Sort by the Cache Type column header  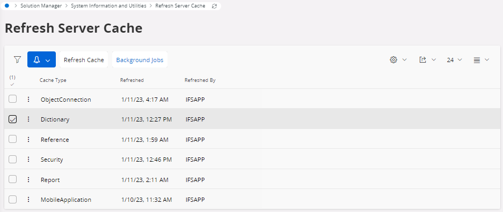(x=53, y=80)
